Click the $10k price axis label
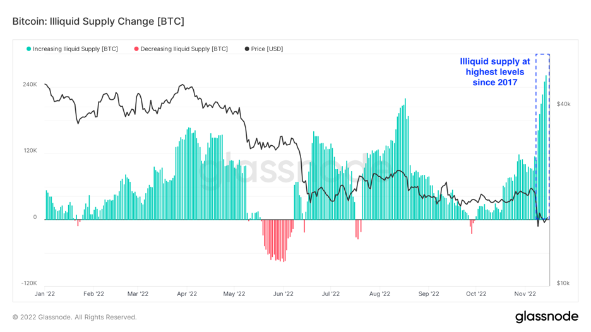Screen dimensions: 591x332 pos(563,283)
